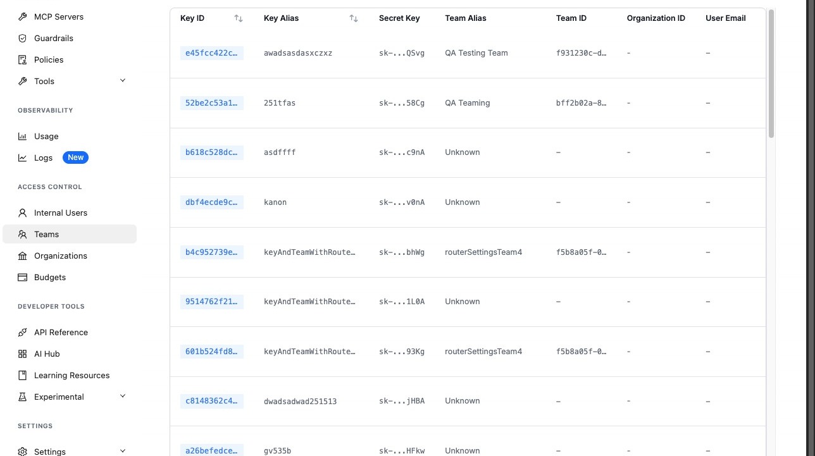Screen dimensions: 815x456
Task: Open API Reference from the sidebar
Action: (61, 332)
